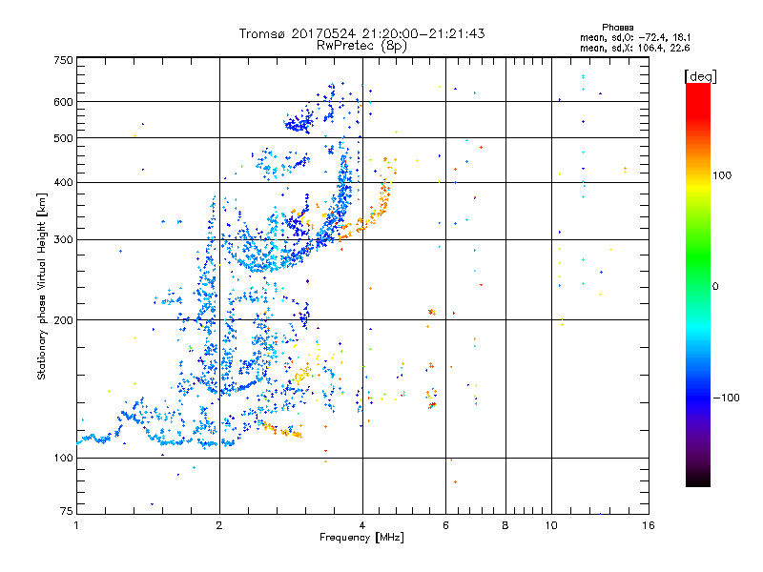This screenshot has height=572, width=763.
Task: Click the y-axis tick label "300"
Action: pyautogui.click(x=64, y=239)
